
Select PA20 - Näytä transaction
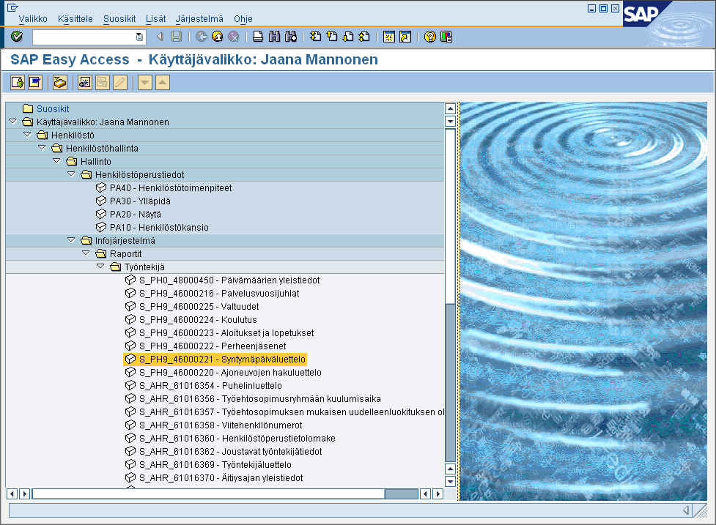click(x=136, y=215)
